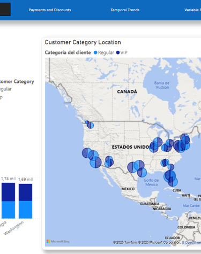
Task: Click the Bahía de Hudson label
Action: coord(162,85)
